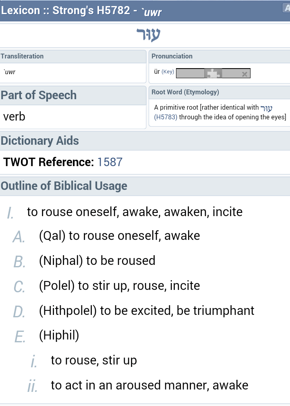The width and height of the screenshot is (290, 406).
Task: Collapse the Dictionary Aids section header
Action: [x=40, y=141]
